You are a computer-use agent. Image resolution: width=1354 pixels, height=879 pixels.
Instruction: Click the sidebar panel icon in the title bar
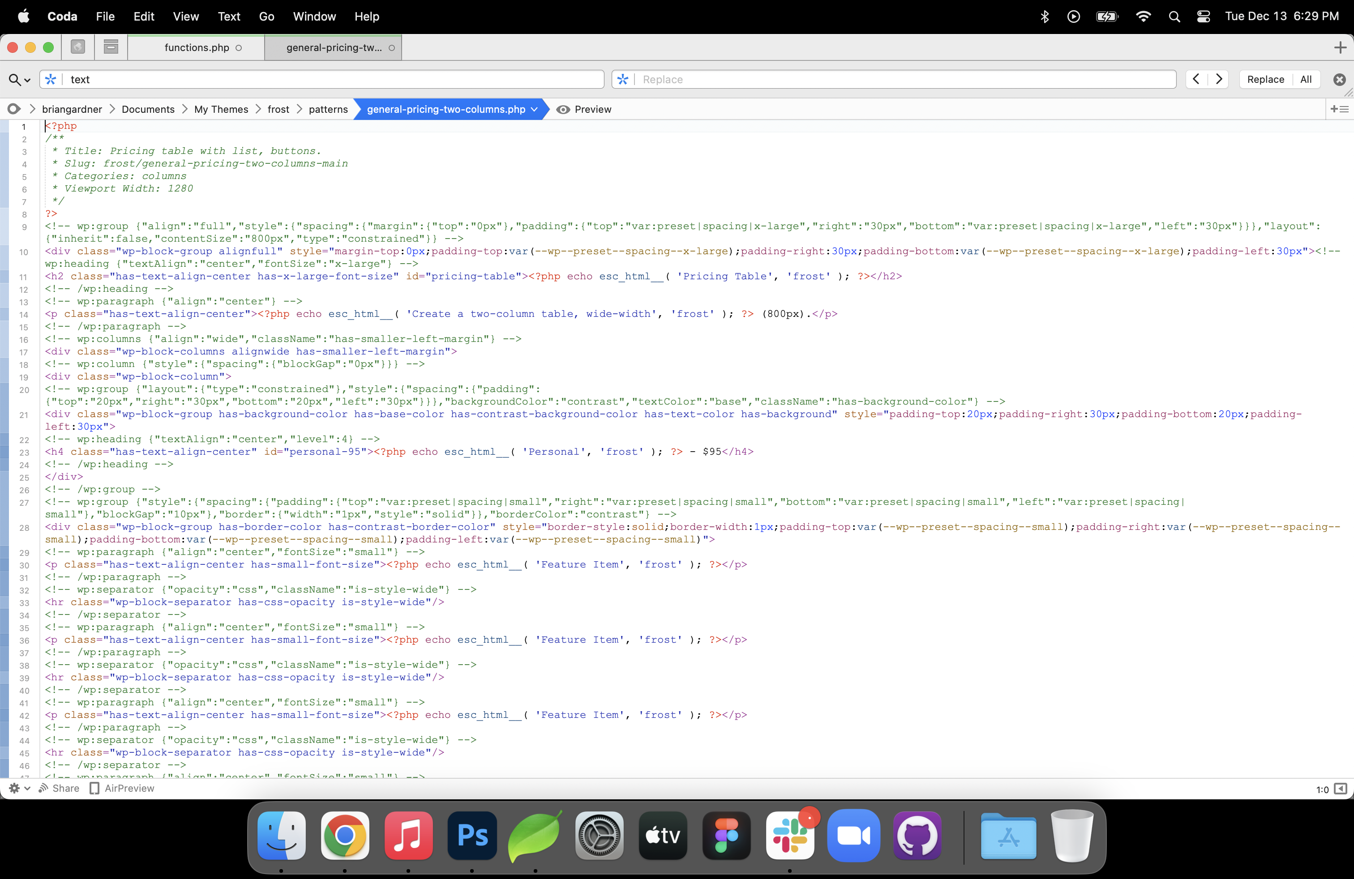110,47
